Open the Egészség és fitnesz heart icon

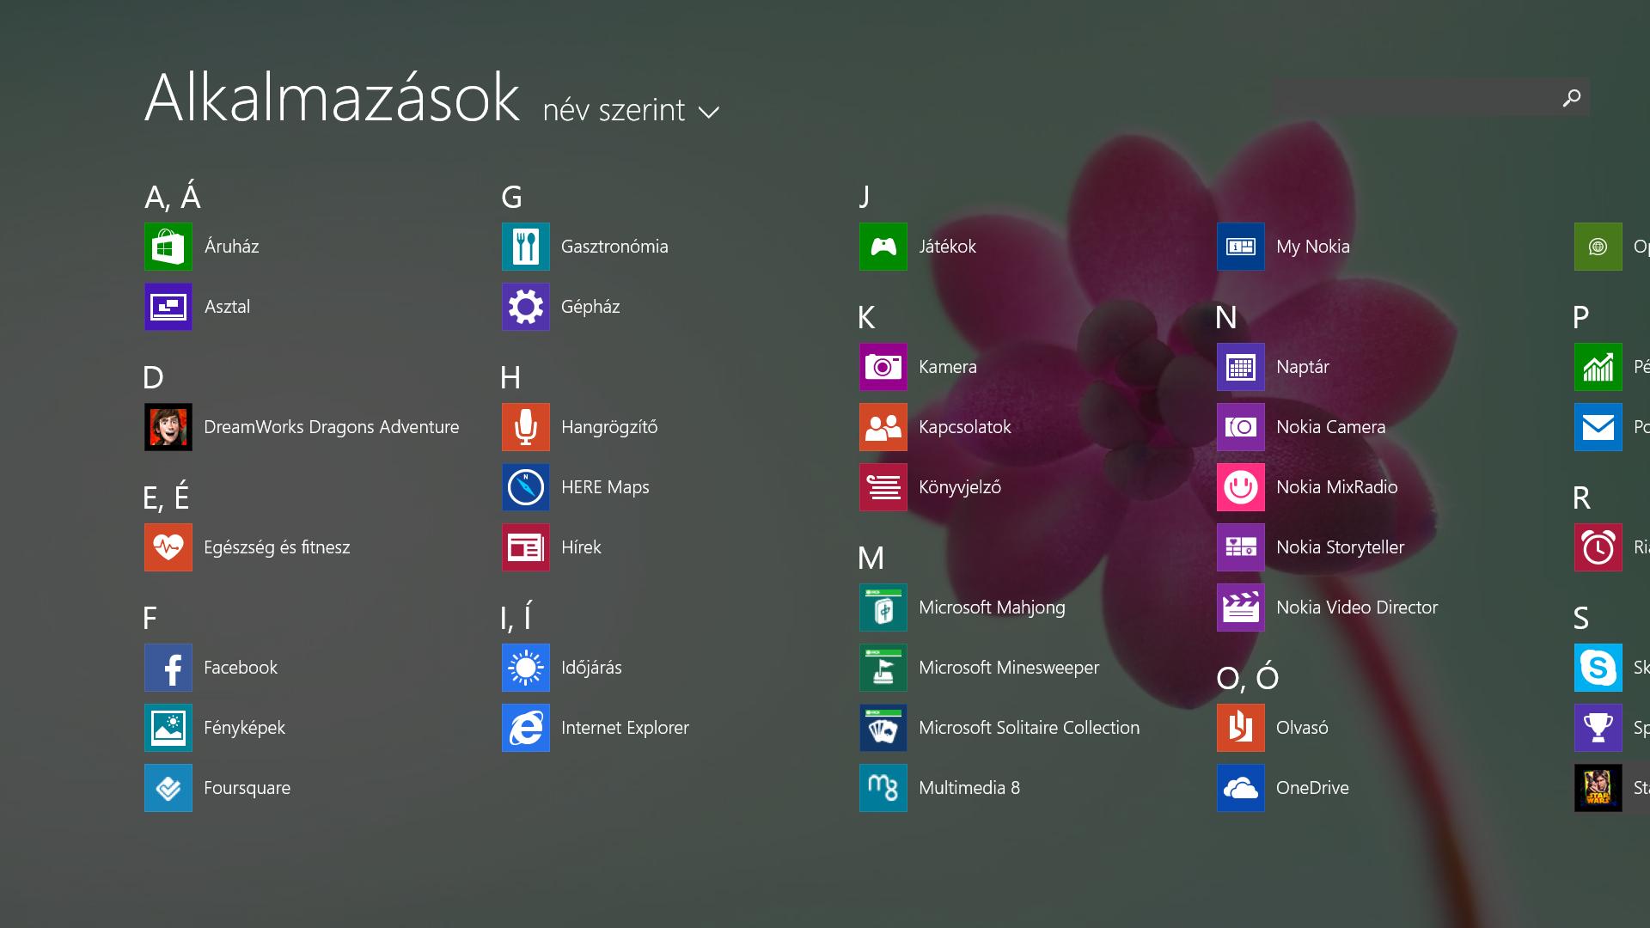coord(168,547)
